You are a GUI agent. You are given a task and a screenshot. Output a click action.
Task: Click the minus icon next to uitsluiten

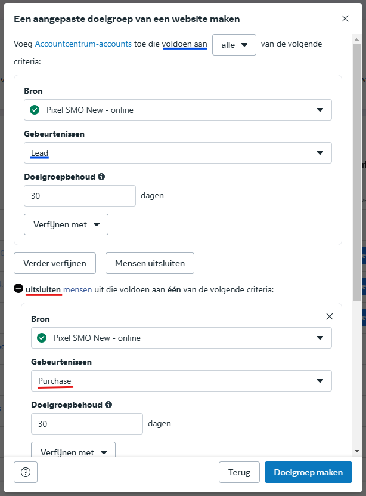click(18, 288)
